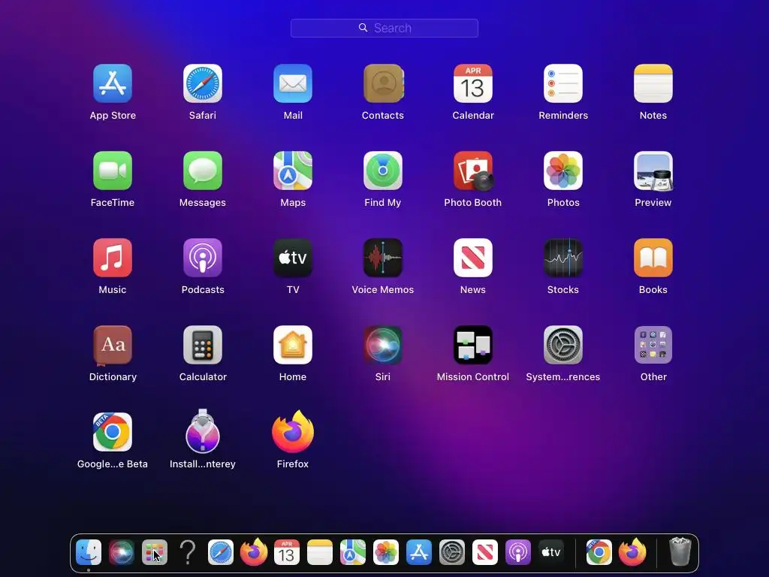Image resolution: width=769 pixels, height=577 pixels.
Task: Open Find My app
Action: [383, 171]
